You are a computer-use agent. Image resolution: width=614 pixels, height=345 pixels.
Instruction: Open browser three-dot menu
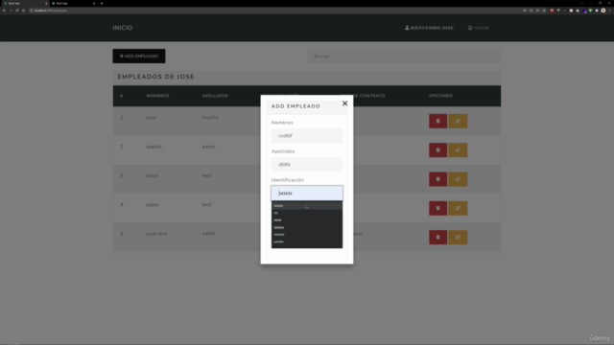point(610,11)
